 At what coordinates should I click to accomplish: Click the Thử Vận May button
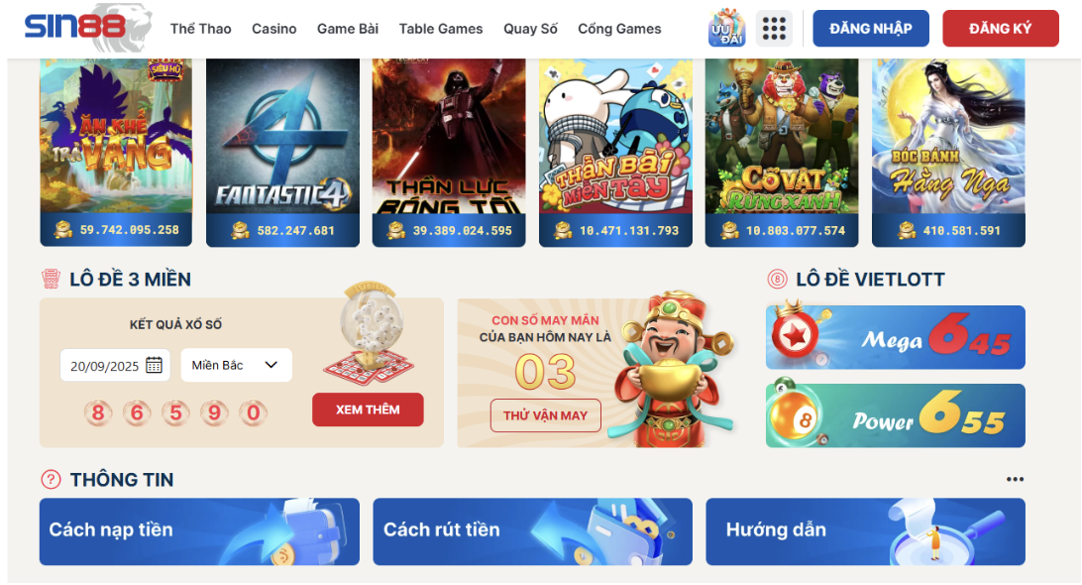pyautogui.click(x=545, y=415)
